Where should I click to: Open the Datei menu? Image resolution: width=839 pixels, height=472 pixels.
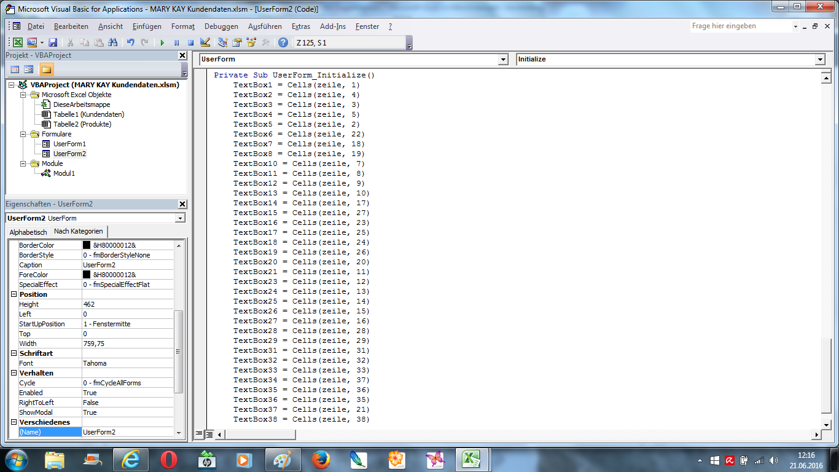[x=36, y=26]
